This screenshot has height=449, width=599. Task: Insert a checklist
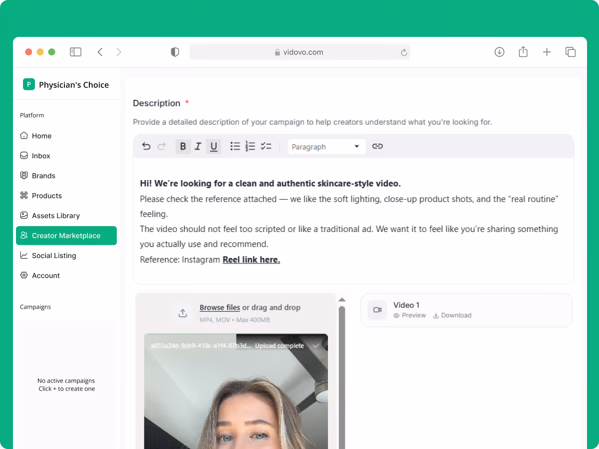266,146
